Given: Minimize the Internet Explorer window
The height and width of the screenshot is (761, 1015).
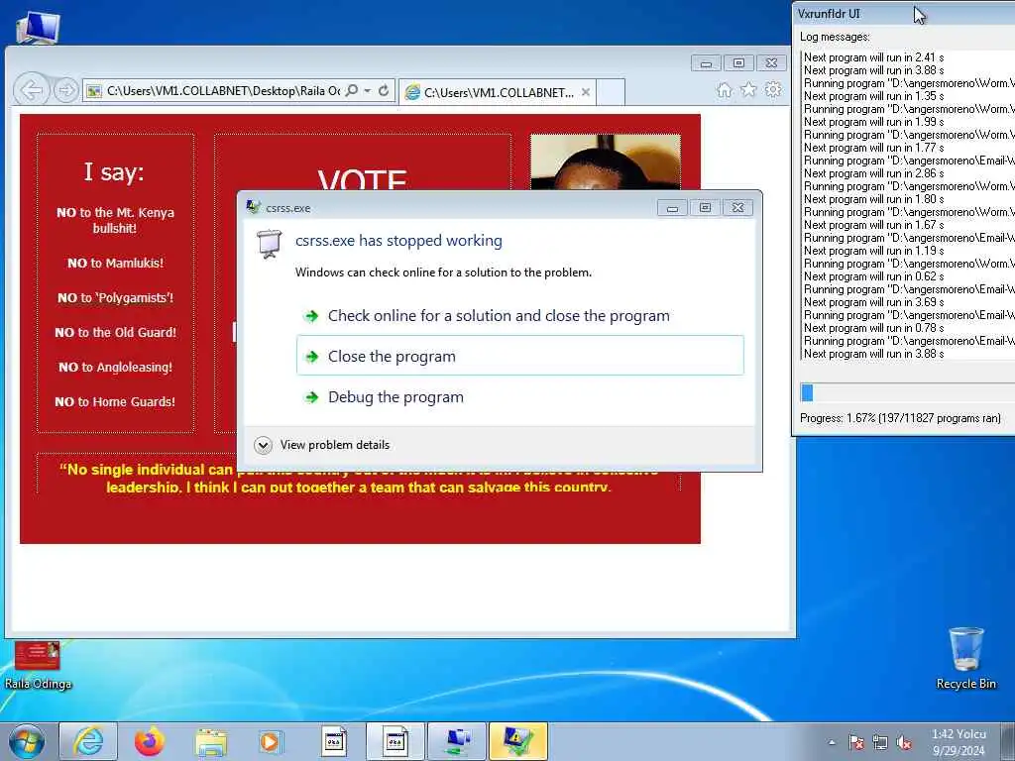Looking at the screenshot, I should pyautogui.click(x=706, y=62).
